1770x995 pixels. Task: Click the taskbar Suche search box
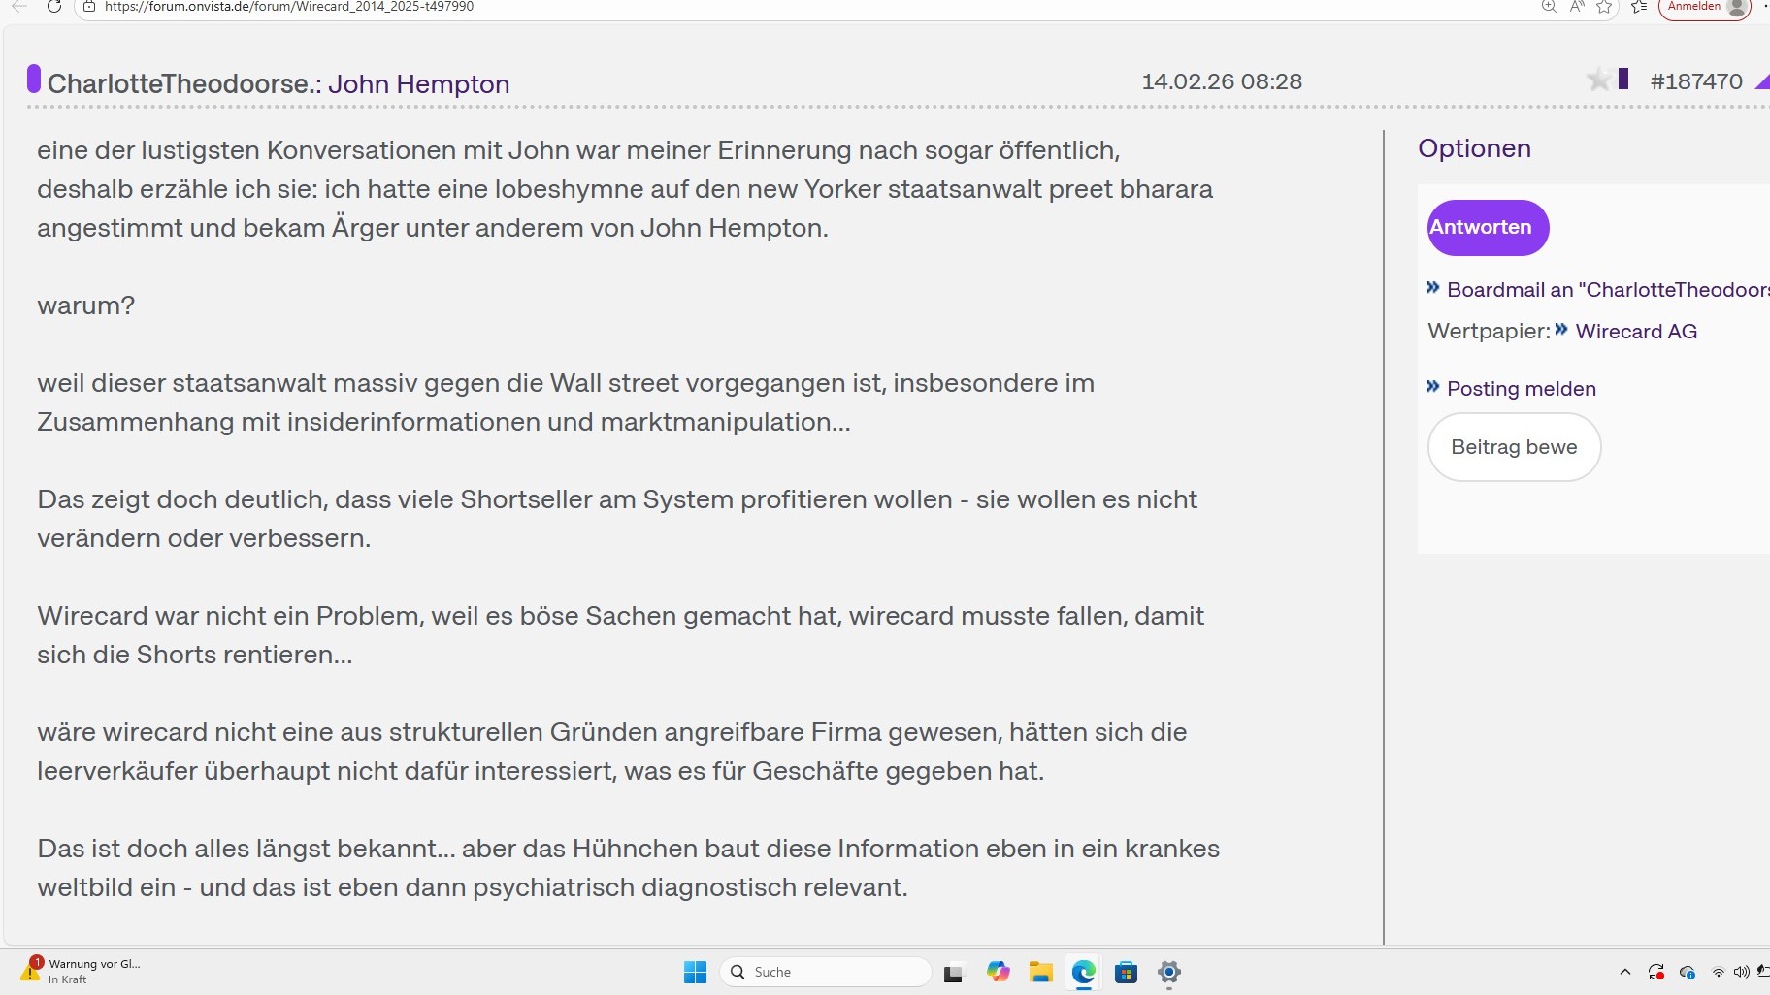(x=826, y=972)
